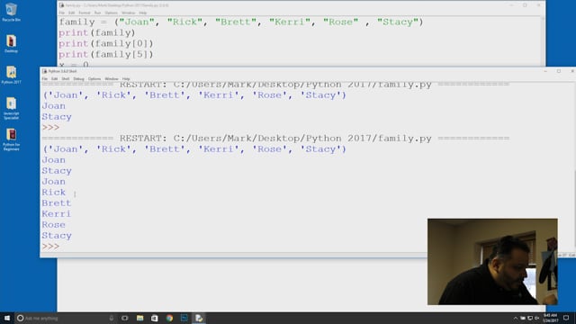This screenshot has width=576, height=324.
Task: Click the Python Shell window title icon
Action: (44, 71)
